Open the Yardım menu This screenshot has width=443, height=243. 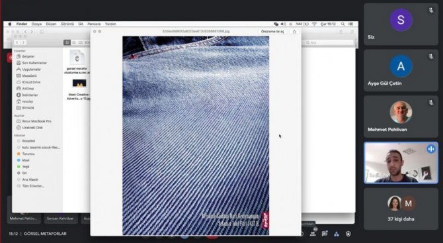(110, 24)
